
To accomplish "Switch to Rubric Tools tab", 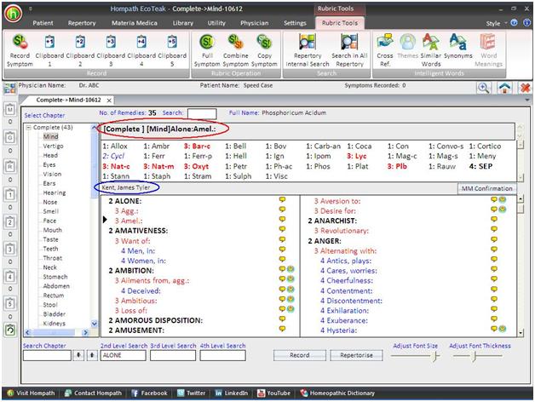I will (340, 23).
